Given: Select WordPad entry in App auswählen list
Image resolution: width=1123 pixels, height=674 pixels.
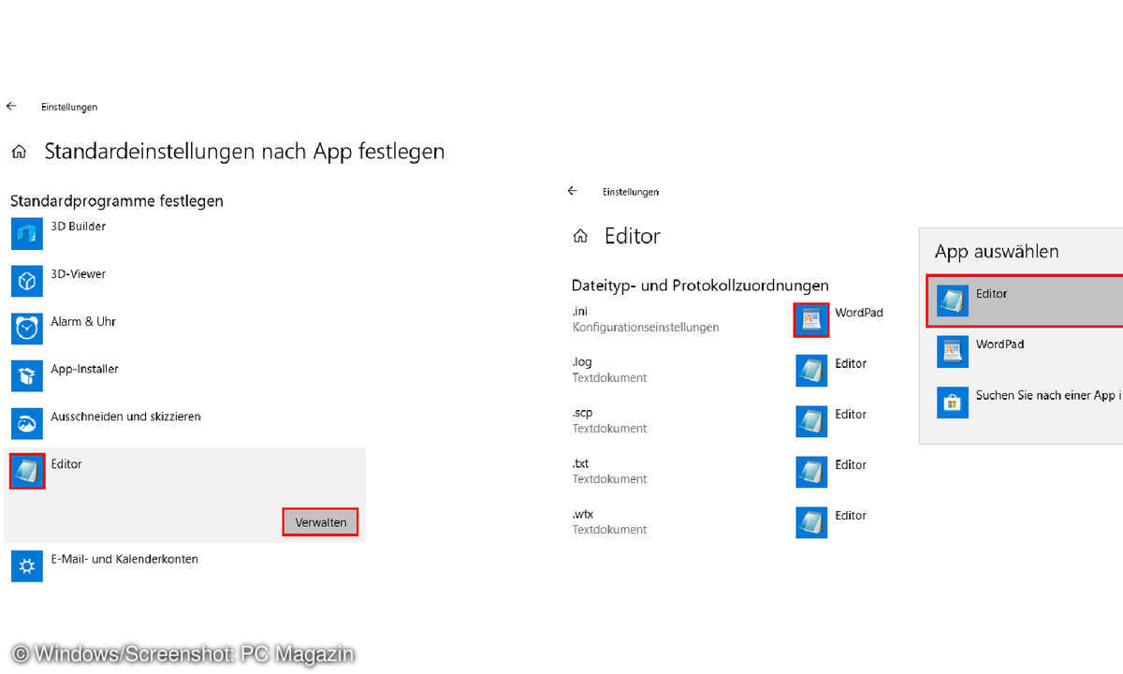Looking at the screenshot, I should [1026, 351].
